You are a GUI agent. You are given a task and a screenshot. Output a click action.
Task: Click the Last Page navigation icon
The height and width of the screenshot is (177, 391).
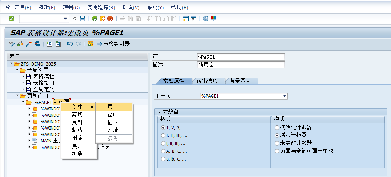coord(174,19)
